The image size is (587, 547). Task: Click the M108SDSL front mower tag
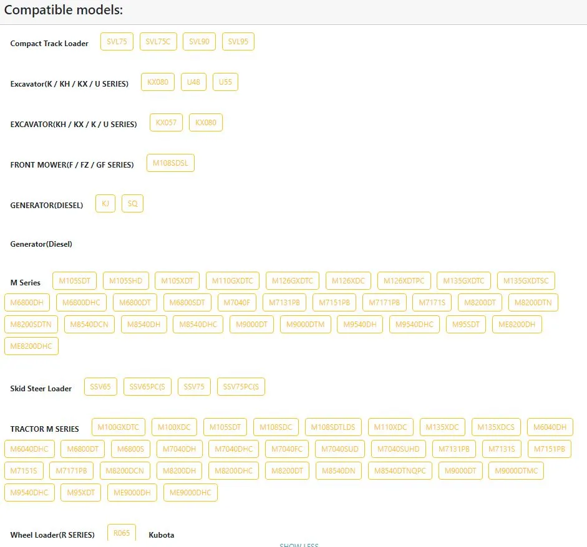coord(170,163)
